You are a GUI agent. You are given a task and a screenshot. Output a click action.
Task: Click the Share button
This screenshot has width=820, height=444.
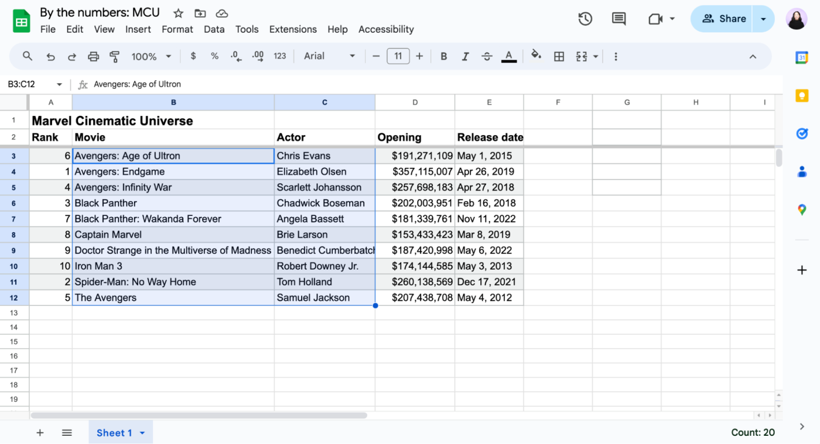(723, 19)
